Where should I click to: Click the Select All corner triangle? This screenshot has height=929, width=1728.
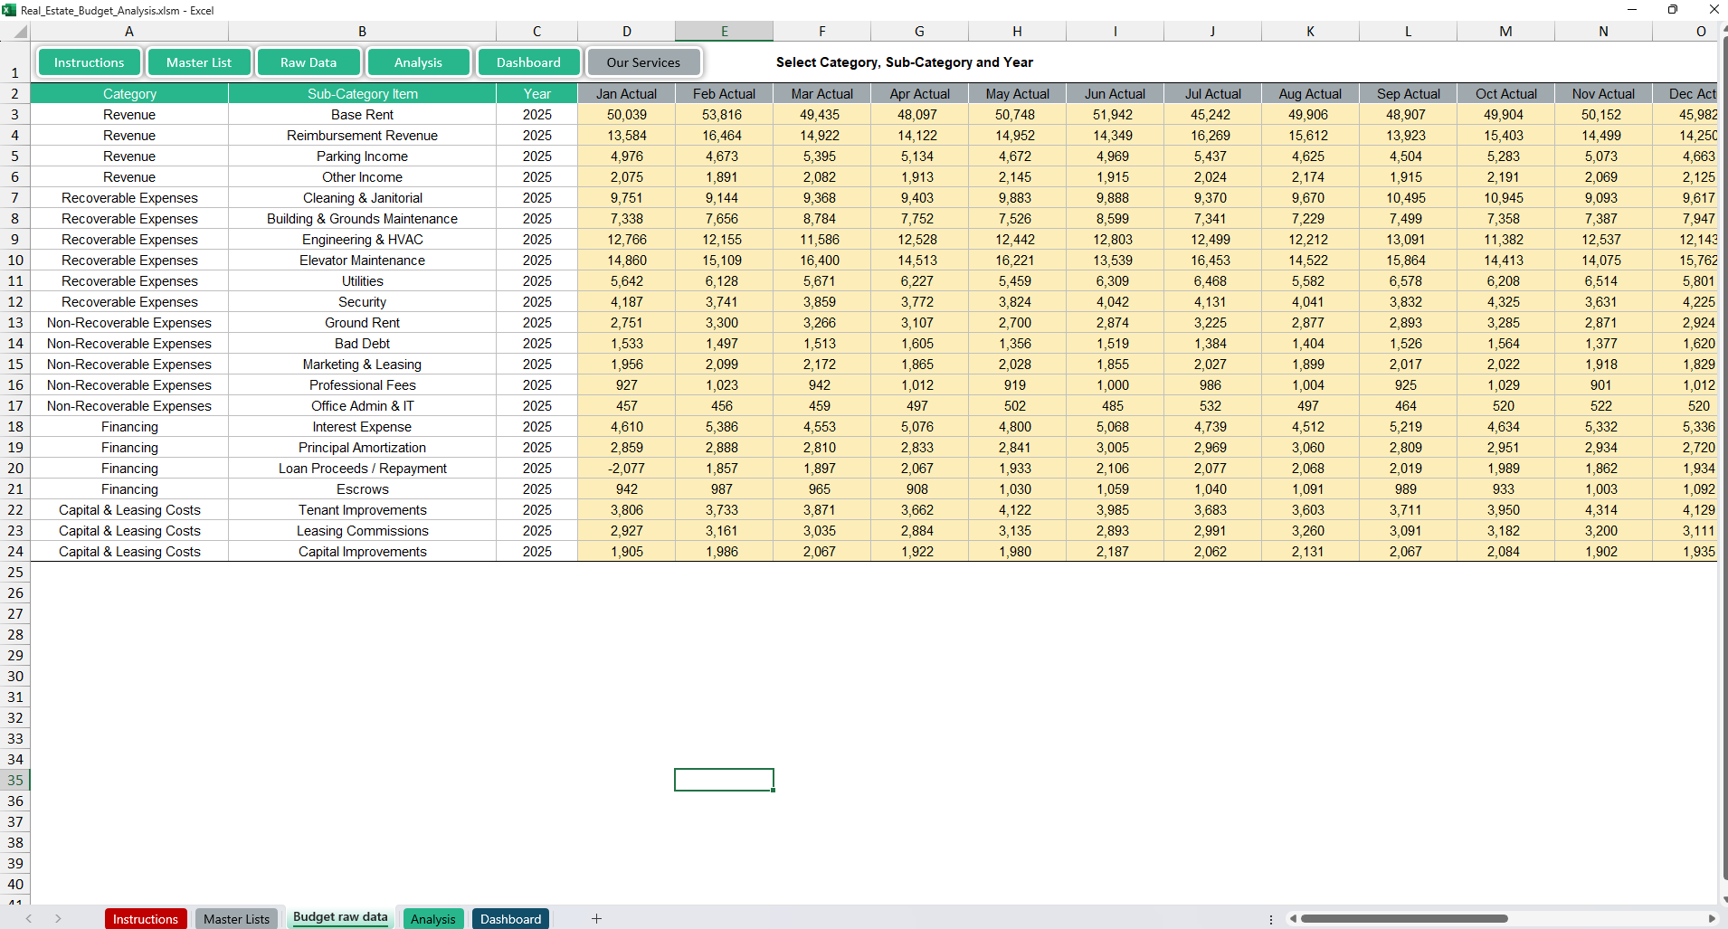tap(20, 32)
